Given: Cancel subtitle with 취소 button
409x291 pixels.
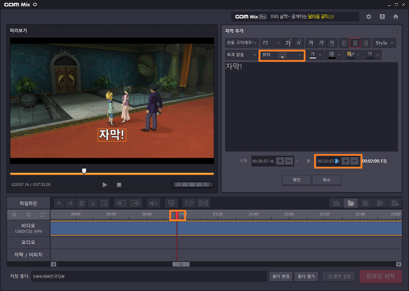Looking at the screenshot, I should click(326, 180).
